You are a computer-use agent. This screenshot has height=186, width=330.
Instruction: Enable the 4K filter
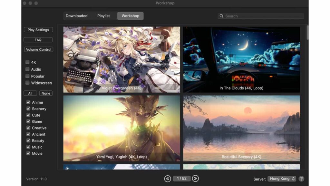pos(27,62)
